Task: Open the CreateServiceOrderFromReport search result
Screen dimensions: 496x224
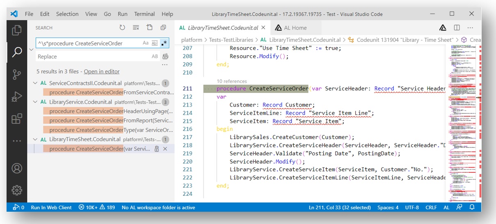Action: tap(111, 120)
